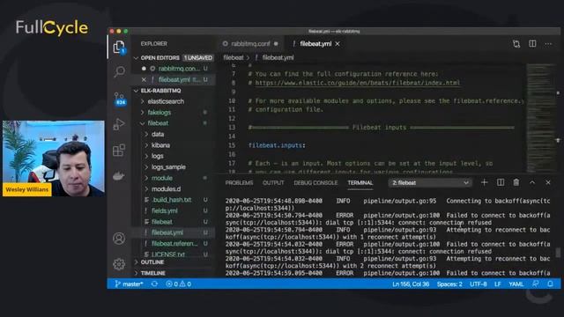Screen dimensions: 564x317
Task: Select the filebeat.yml editor tab
Action: tap(315, 44)
